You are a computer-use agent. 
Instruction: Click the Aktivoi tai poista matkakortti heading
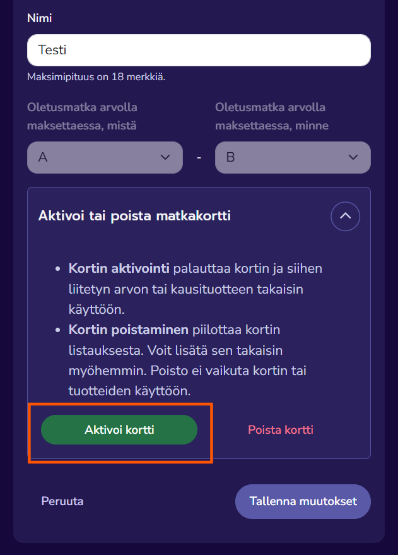click(134, 216)
